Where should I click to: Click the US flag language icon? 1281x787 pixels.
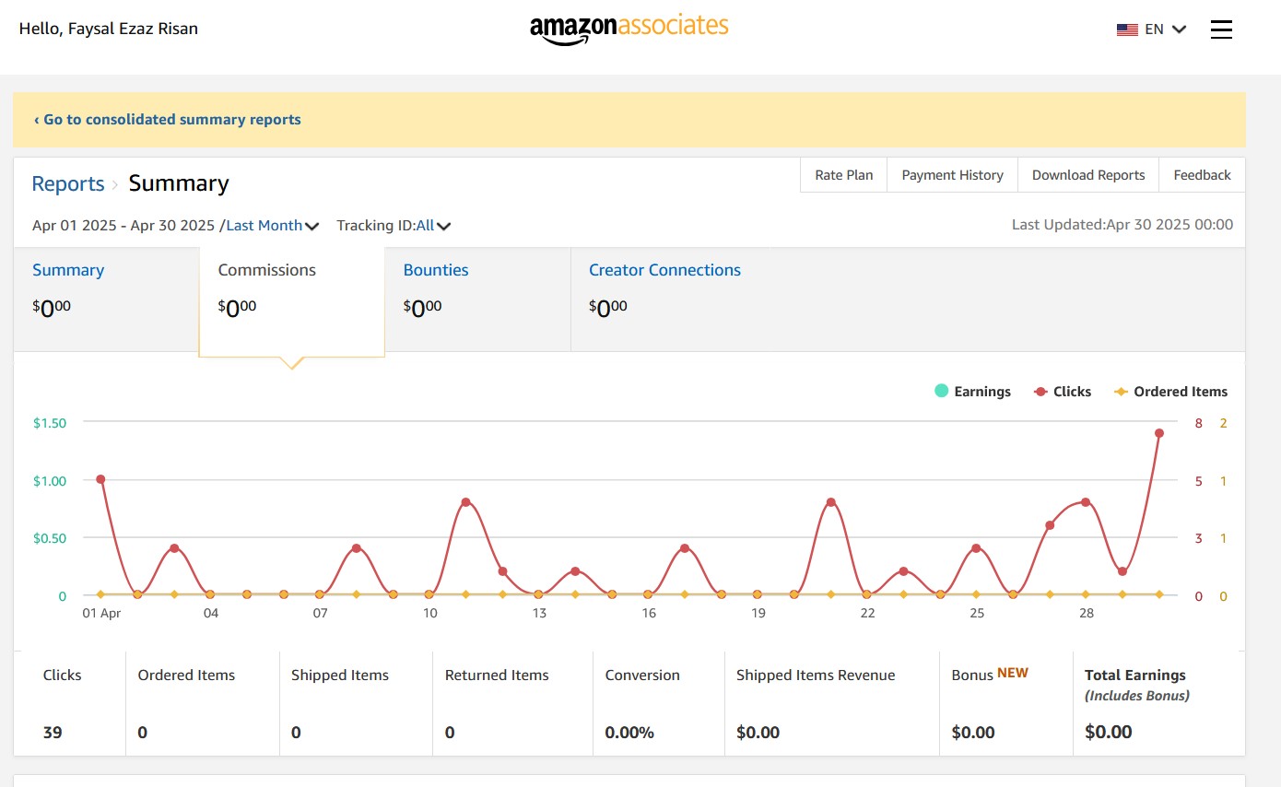pos(1127,29)
